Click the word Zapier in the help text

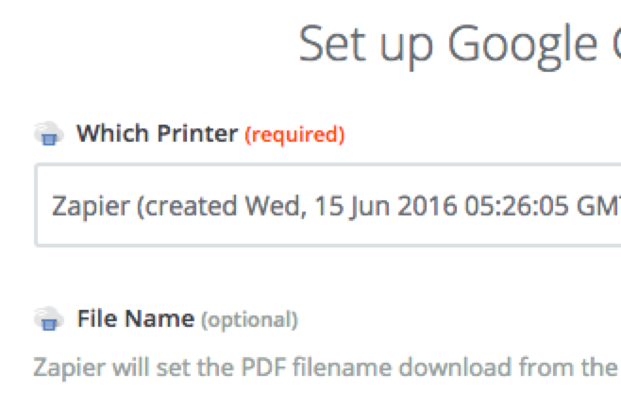[69, 368]
